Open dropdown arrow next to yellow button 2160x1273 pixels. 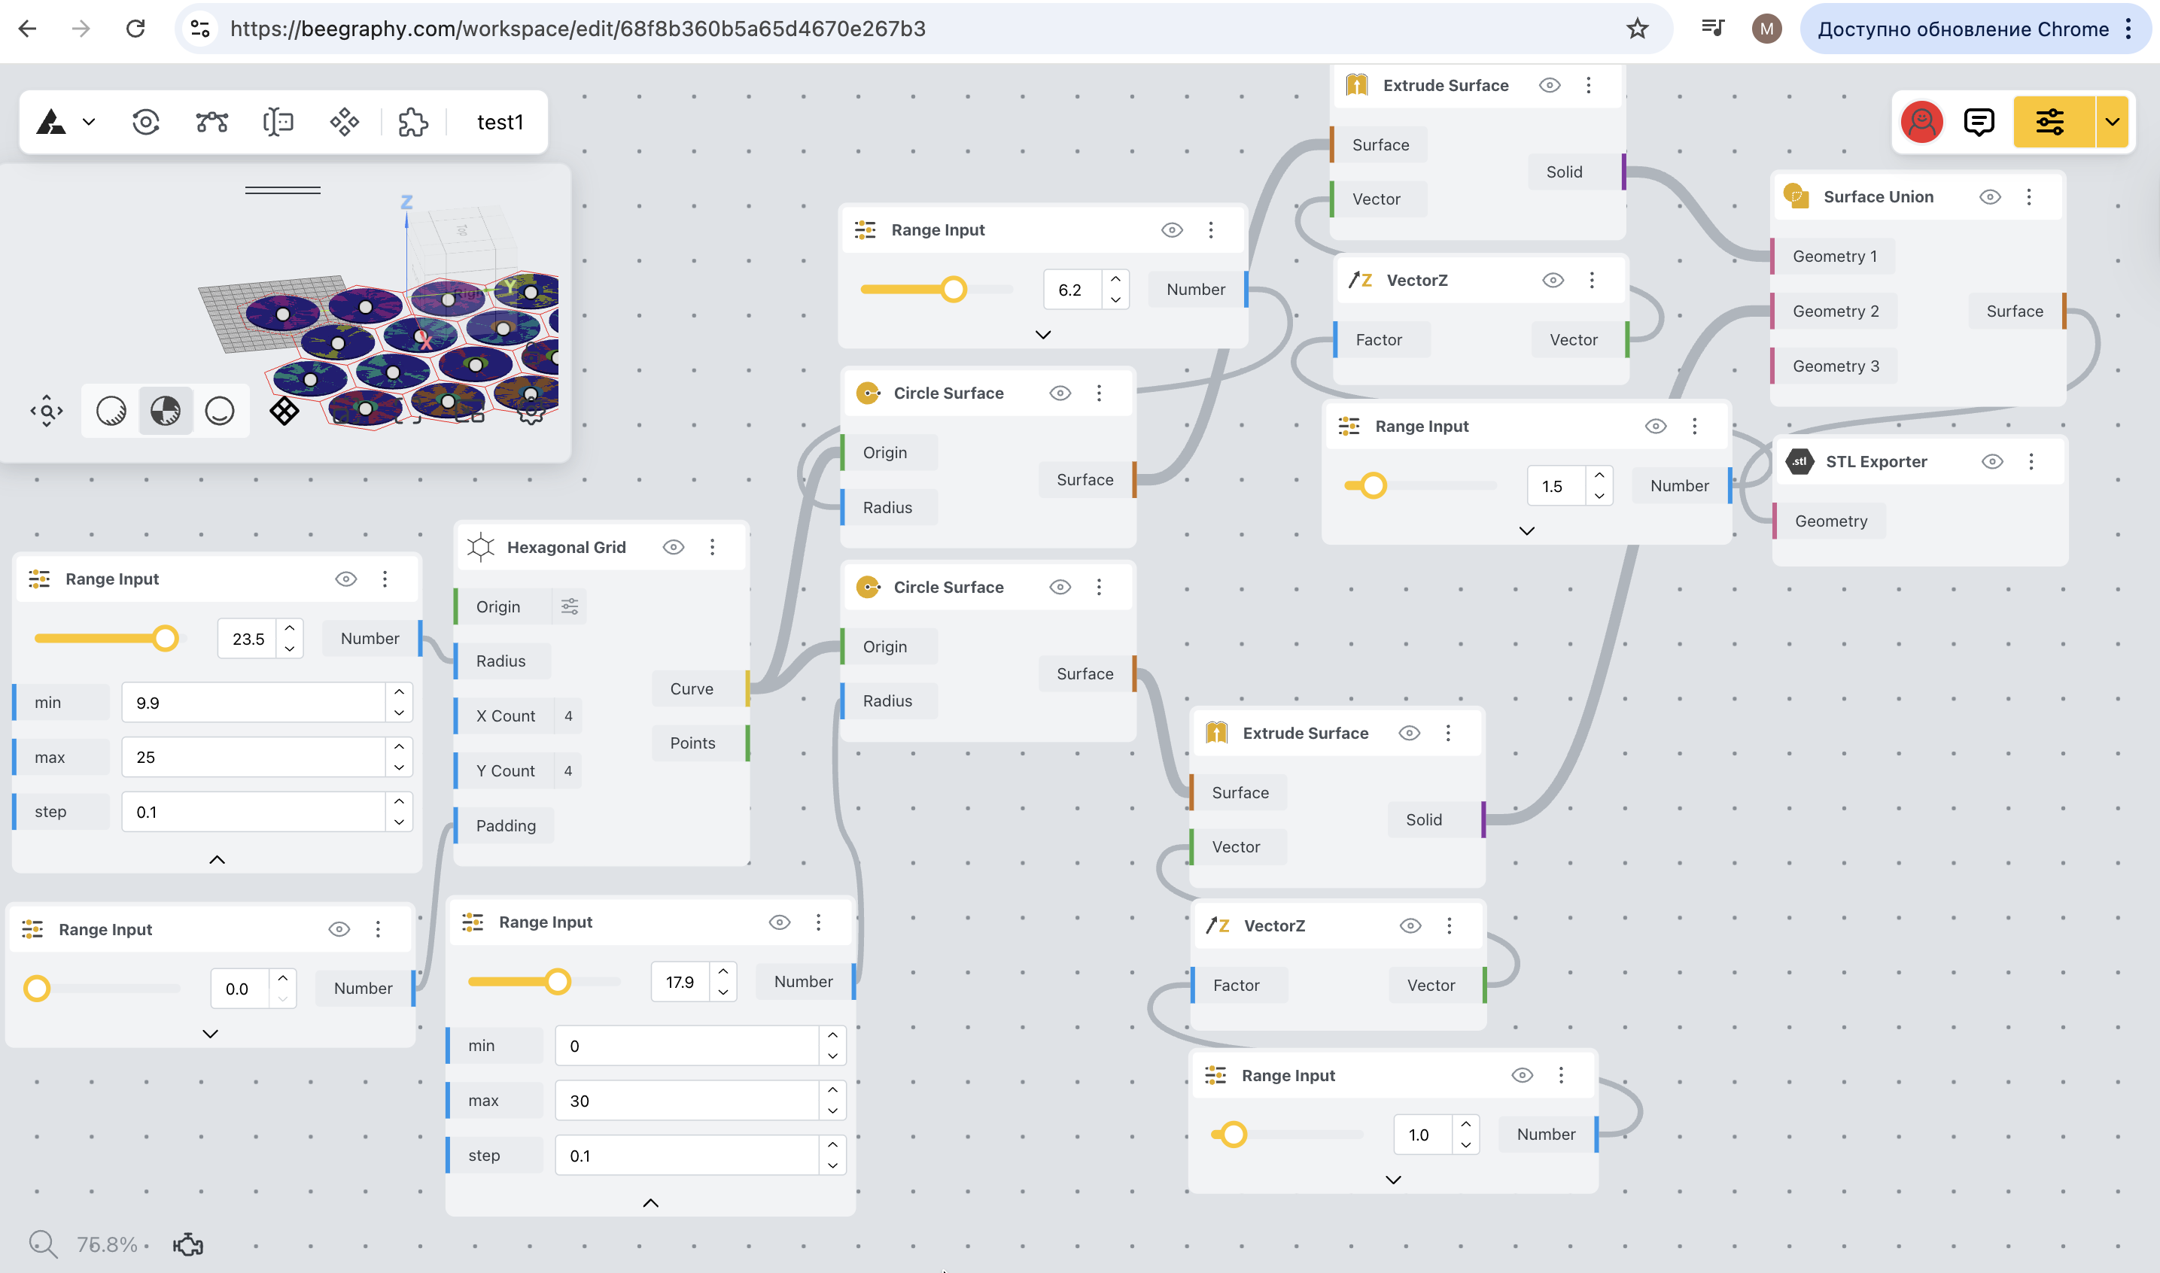2112,123
